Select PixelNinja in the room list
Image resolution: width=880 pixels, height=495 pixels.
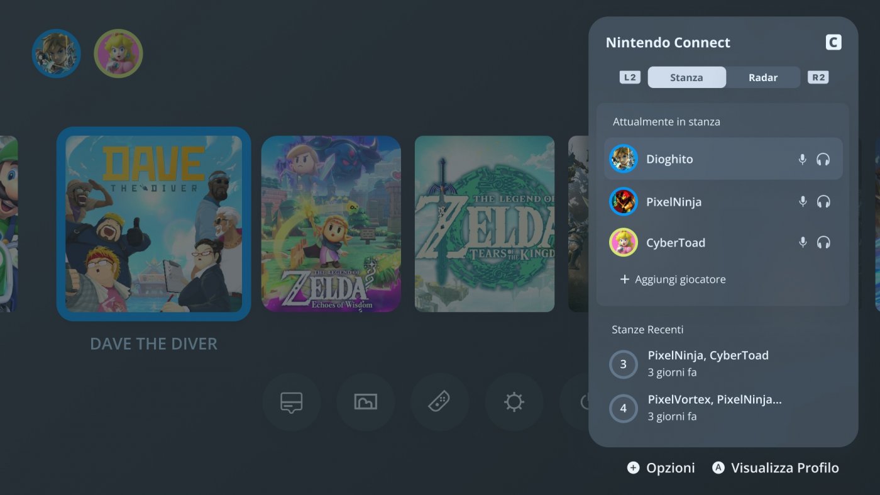[723, 201]
